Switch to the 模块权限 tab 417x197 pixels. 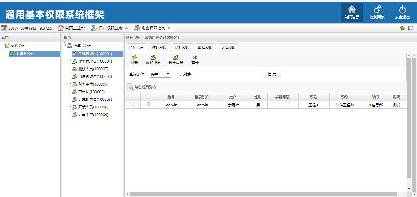159,48
